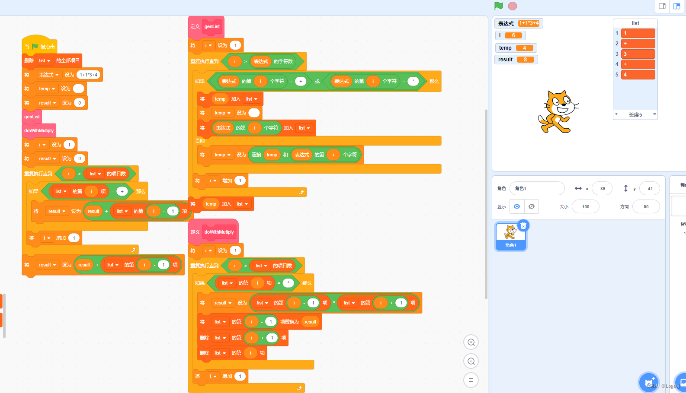
Task: Click the i variable monitor showing 6
Action: tap(510, 35)
